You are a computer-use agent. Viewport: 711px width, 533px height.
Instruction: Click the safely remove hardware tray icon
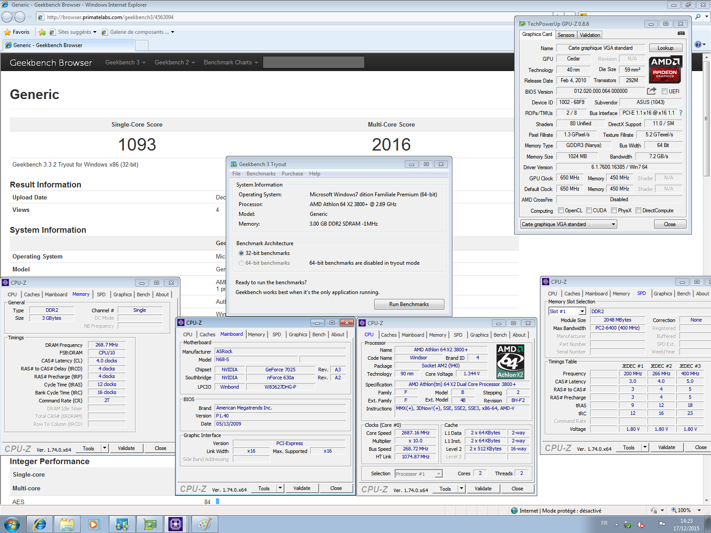tap(627, 525)
